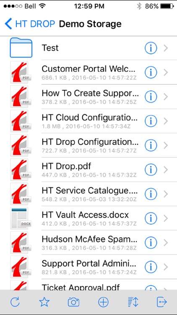Screen dimensions: 177x315
Task: Open file Customer Portal Welc...
Action: point(88,69)
